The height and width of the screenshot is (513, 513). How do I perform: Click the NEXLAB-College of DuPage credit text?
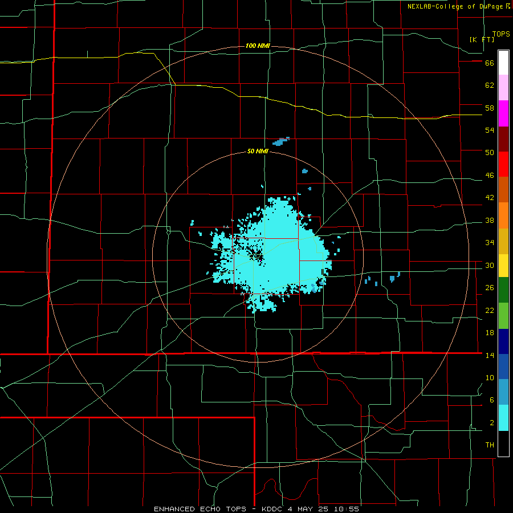[x=455, y=6]
